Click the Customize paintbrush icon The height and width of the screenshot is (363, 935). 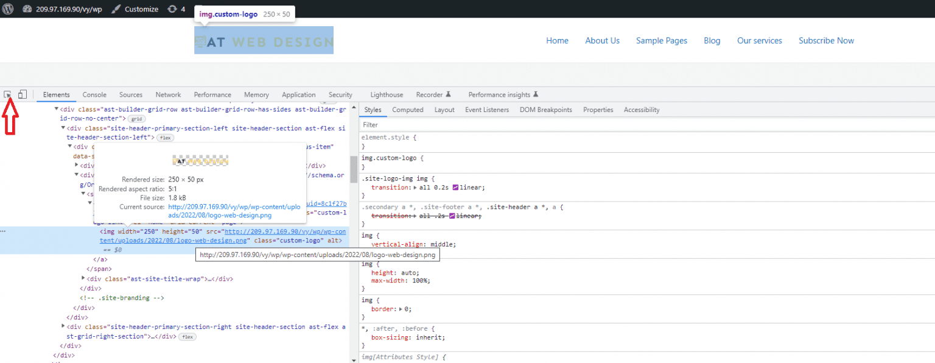pos(116,9)
